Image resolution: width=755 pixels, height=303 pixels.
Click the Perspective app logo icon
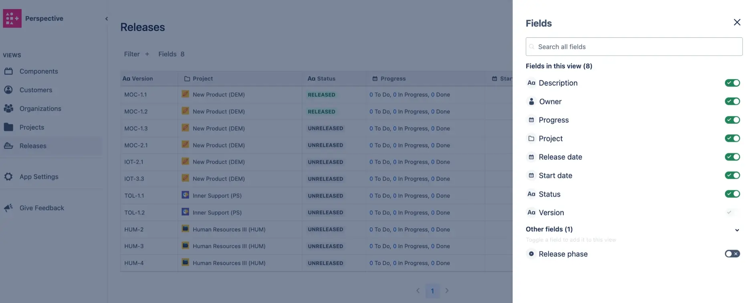(12, 18)
